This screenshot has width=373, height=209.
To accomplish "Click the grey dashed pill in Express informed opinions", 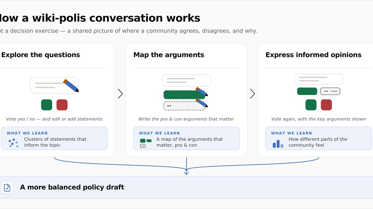I will [330, 91].
